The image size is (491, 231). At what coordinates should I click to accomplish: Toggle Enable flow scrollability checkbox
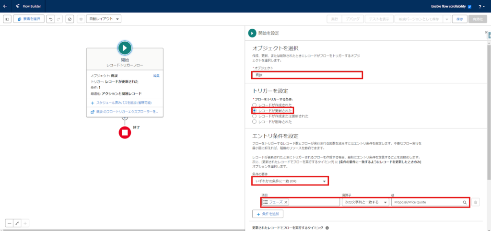pos(469,7)
